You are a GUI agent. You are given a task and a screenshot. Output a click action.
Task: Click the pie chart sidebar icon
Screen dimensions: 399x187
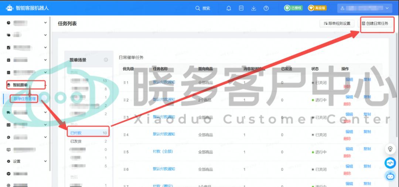(x=8, y=22)
